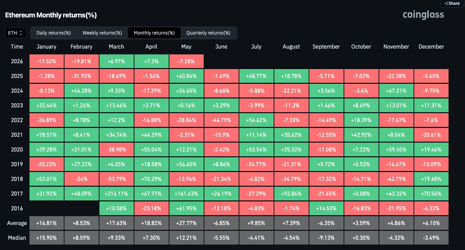The width and height of the screenshot is (465, 250).
Task: Open the ETH coin selector dropdown
Action: click(16, 33)
